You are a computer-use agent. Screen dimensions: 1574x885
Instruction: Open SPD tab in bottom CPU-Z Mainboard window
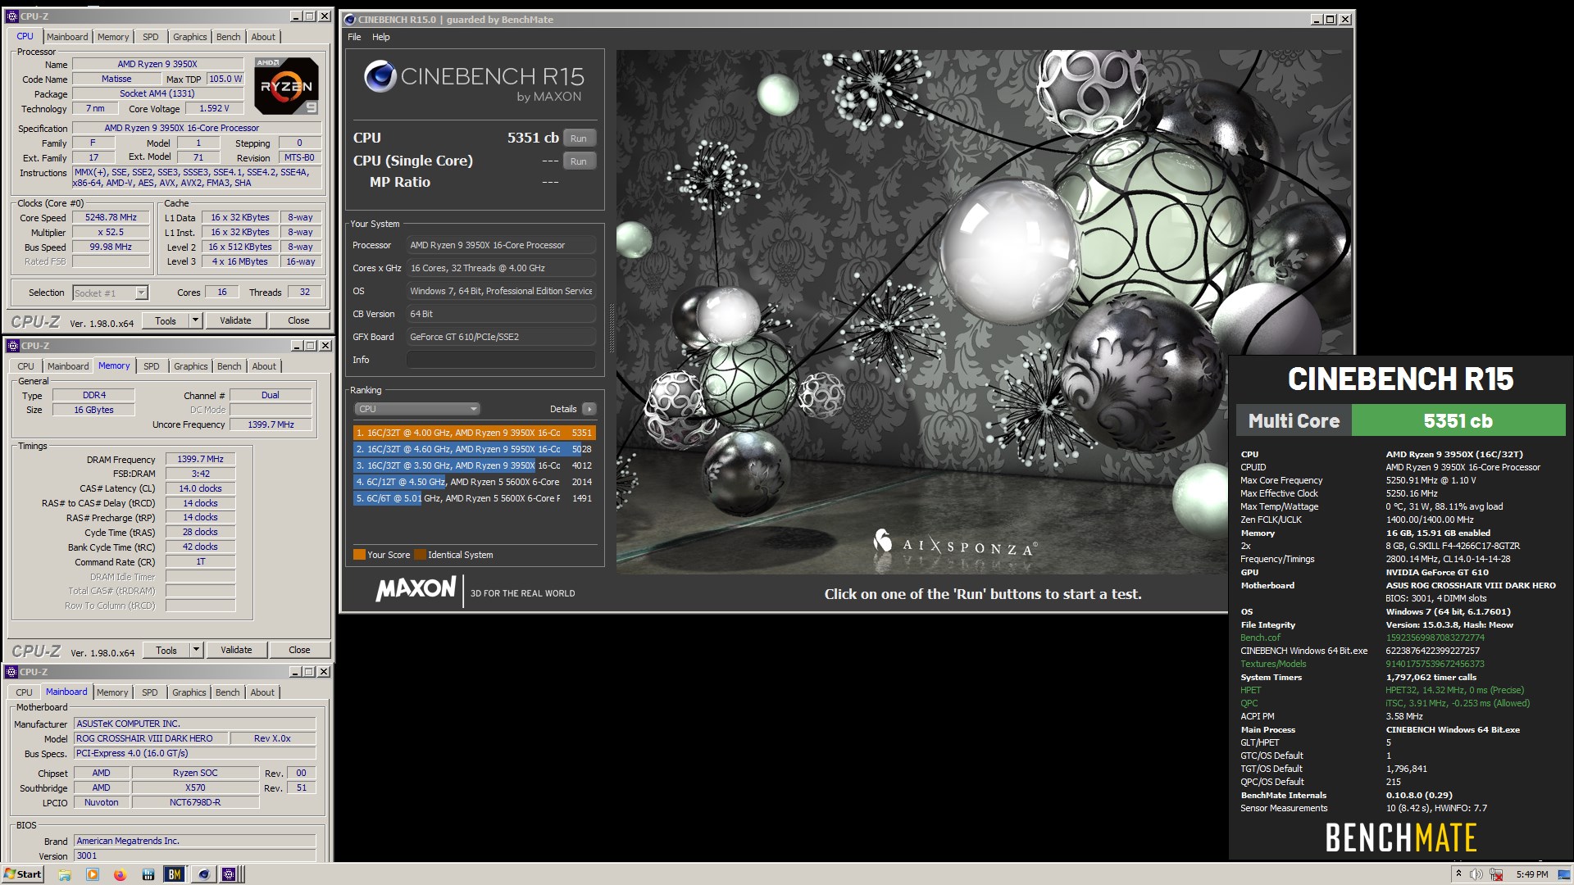[x=150, y=692]
